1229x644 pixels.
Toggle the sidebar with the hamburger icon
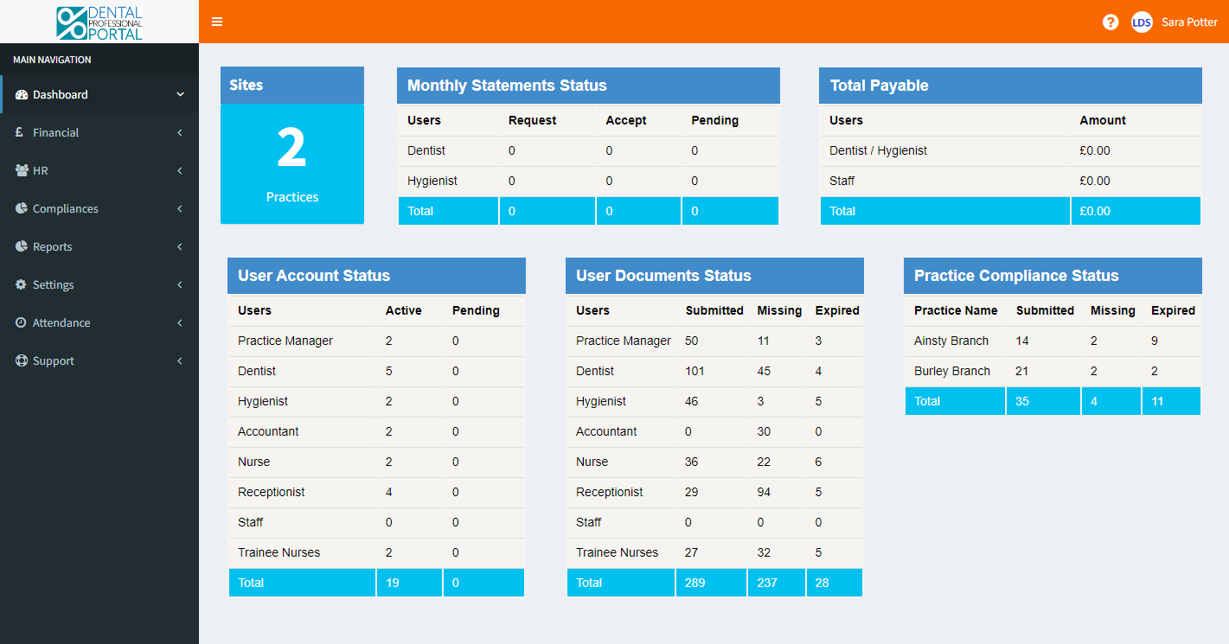click(216, 21)
